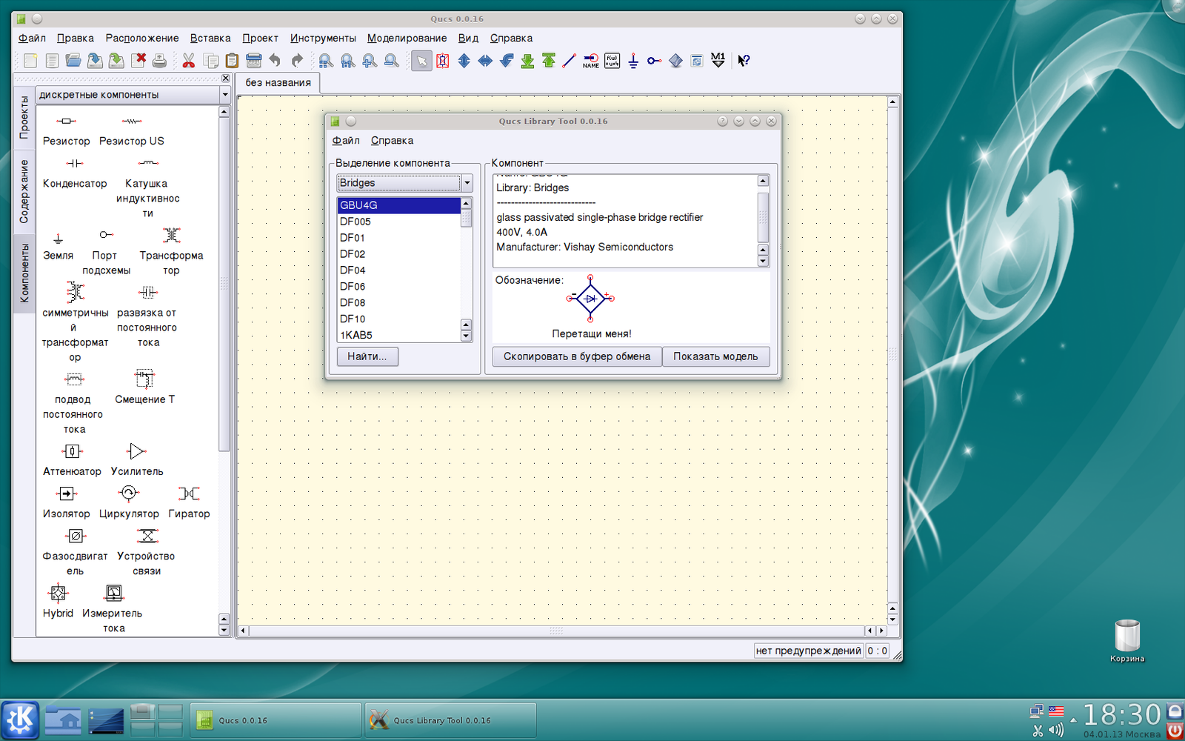Select DF10 in the component list

(398, 319)
